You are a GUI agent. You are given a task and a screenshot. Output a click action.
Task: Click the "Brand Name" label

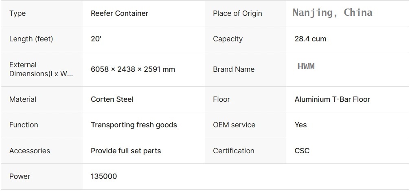[233, 69]
